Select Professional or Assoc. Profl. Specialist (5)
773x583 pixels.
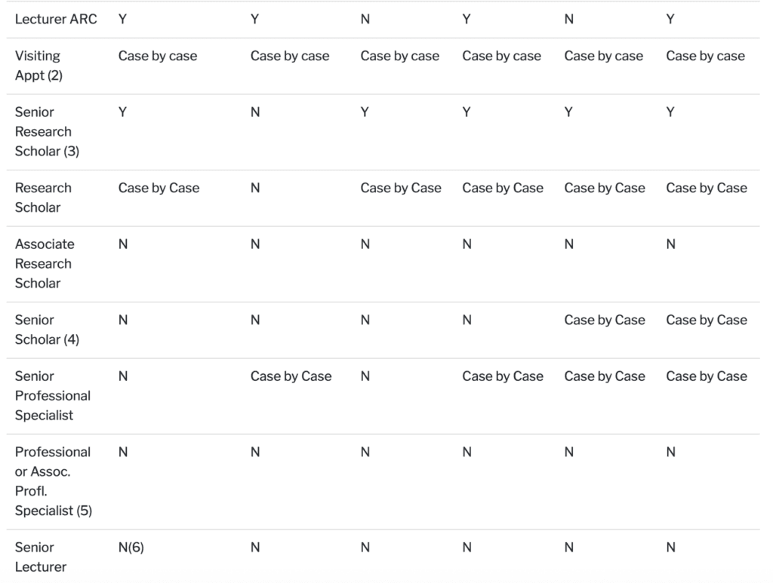point(54,481)
